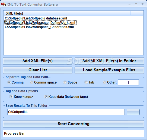Image resolution: width=147 pixels, height=140 pixels.
Task: Select Workspace_DefineWork.xml in the file list
Action: coord(40,23)
